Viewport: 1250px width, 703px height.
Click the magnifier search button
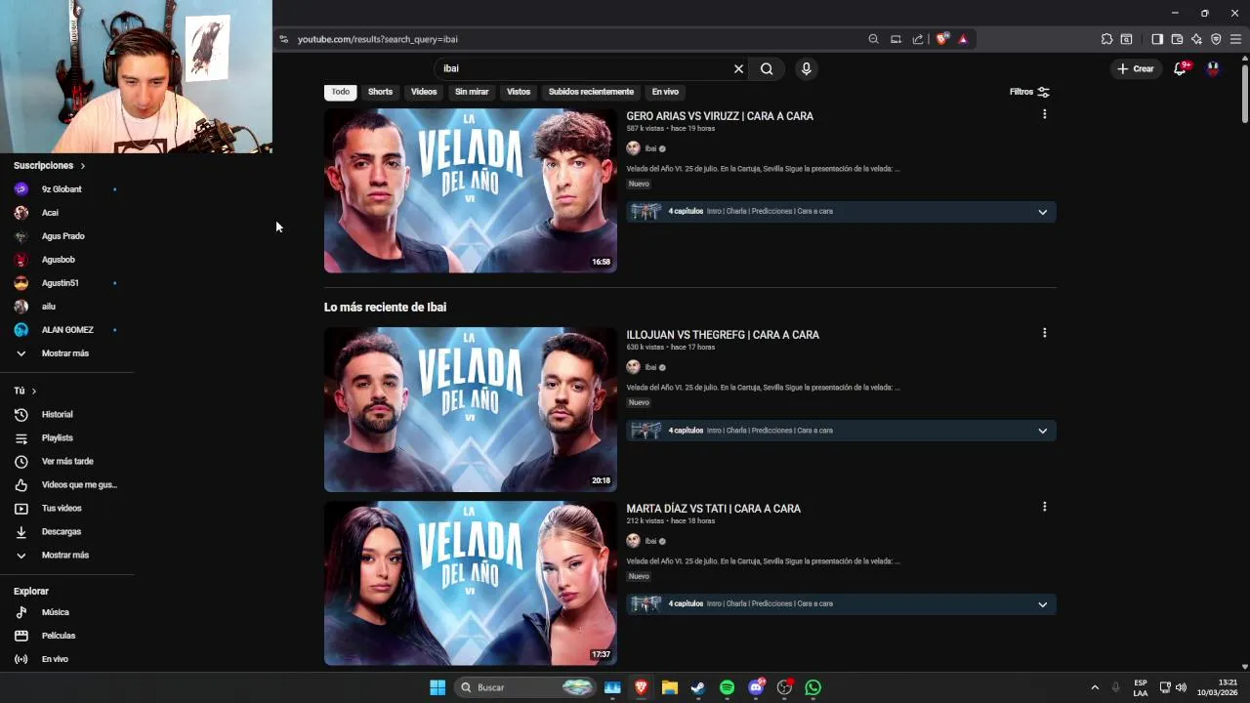767,68
